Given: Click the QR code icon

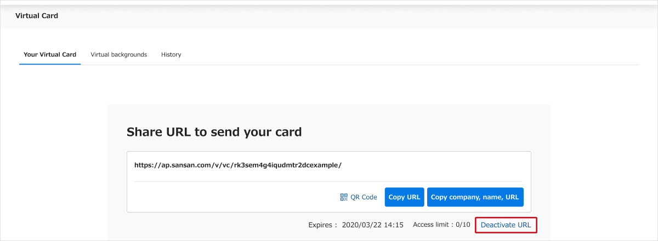Looking at the screenshot, I should pyautogui.click(x=344, y=197).
